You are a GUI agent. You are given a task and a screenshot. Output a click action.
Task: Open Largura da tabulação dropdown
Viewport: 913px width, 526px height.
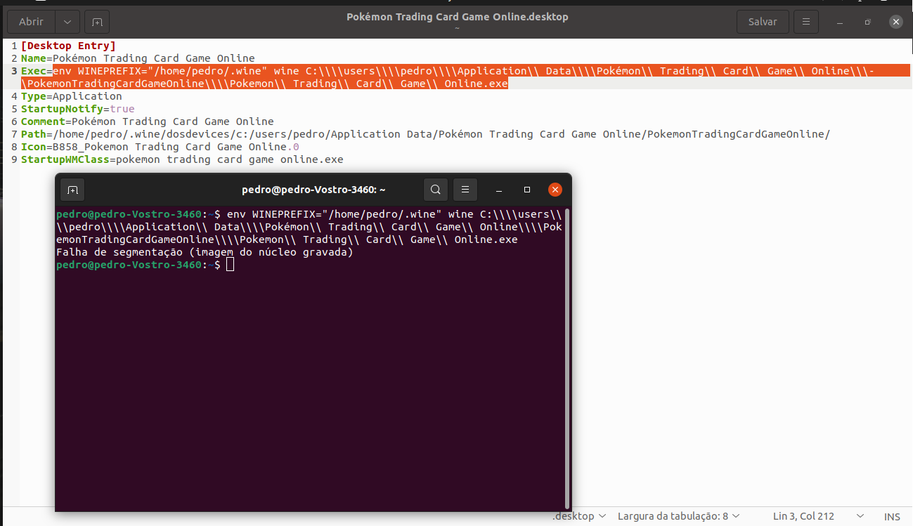pyautogui.click(x=679, y=516)
